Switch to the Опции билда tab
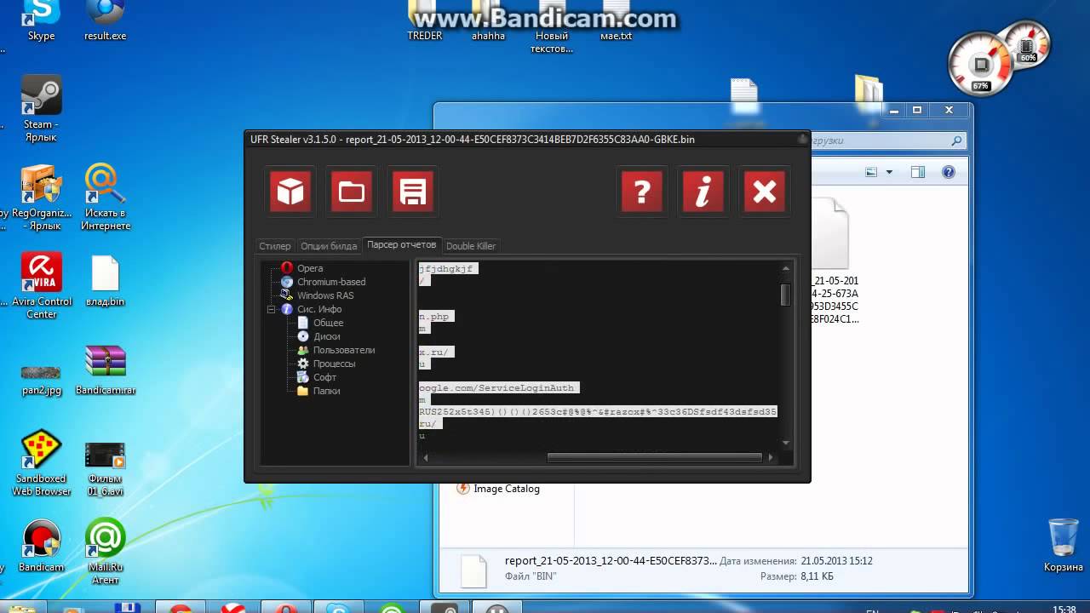This screenshot has height=613, width=1090. click(x=329, y=246)
